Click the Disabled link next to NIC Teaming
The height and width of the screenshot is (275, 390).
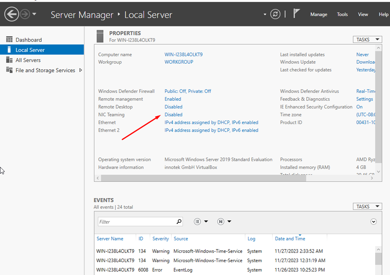[x=173, y=114]
